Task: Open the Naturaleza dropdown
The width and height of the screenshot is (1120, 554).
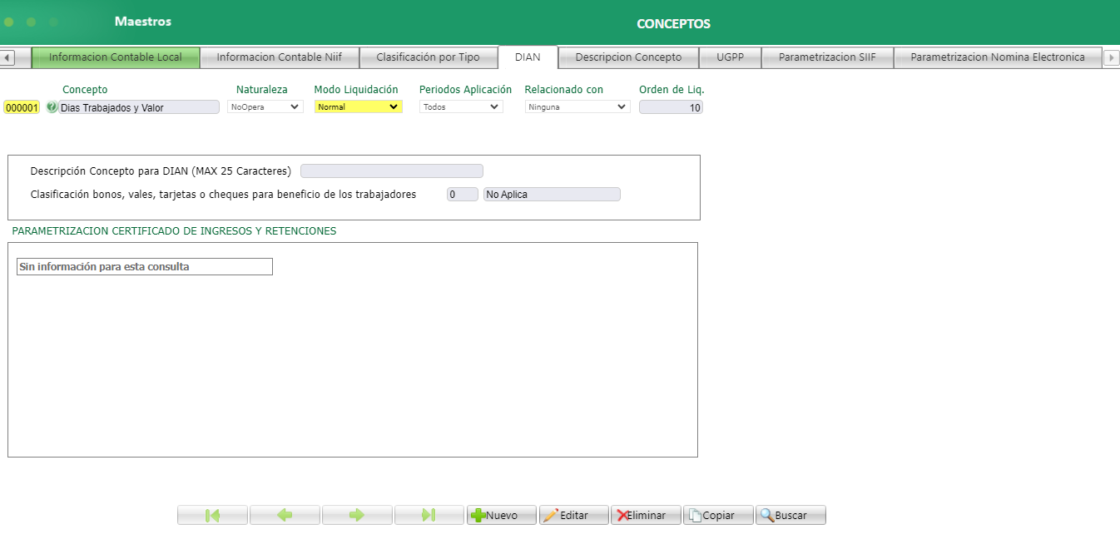Action: pos(265,106)
